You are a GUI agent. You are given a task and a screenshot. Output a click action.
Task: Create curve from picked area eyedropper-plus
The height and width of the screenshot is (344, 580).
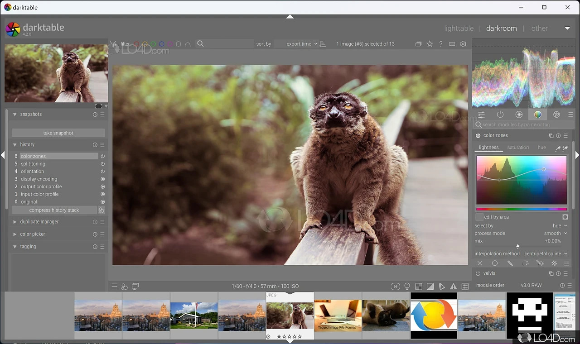click(x=565, y=148)
